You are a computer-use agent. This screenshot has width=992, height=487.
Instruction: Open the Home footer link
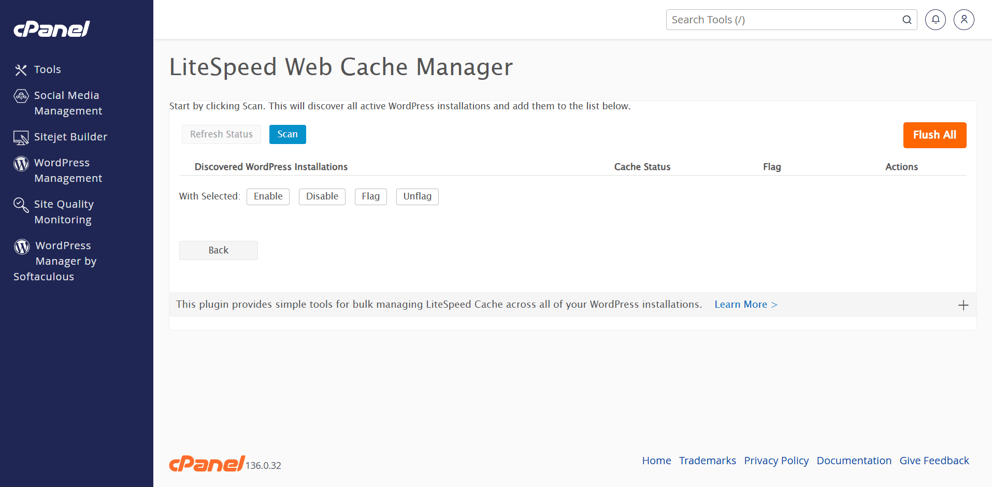(x=656, y=461)
